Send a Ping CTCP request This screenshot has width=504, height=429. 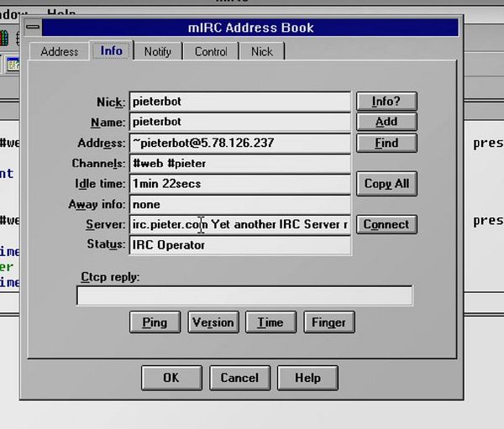155,322
